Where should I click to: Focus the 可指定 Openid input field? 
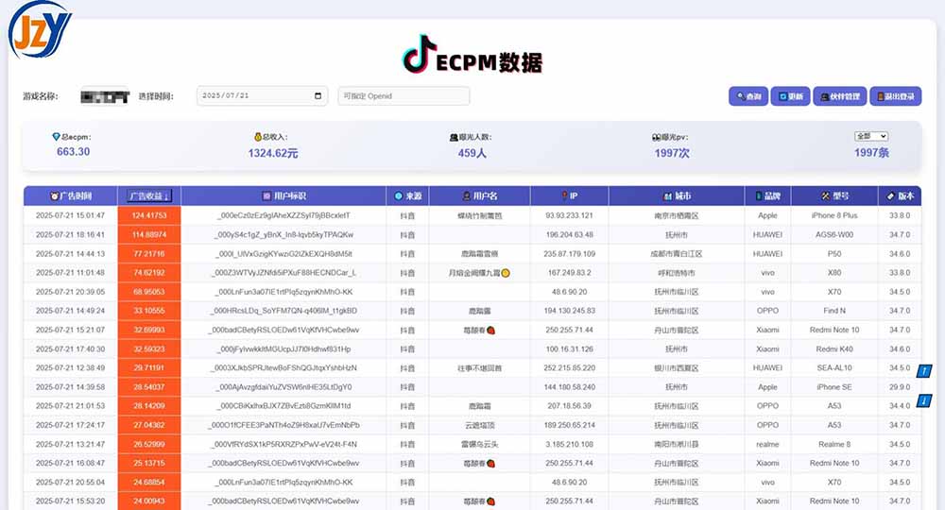tap(404, 96)
